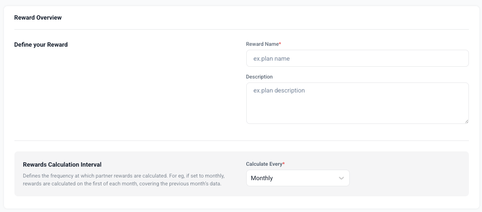Screen dimensions: 482x212
Task: Click the Calculate Every label
Action: pos(264,164)
